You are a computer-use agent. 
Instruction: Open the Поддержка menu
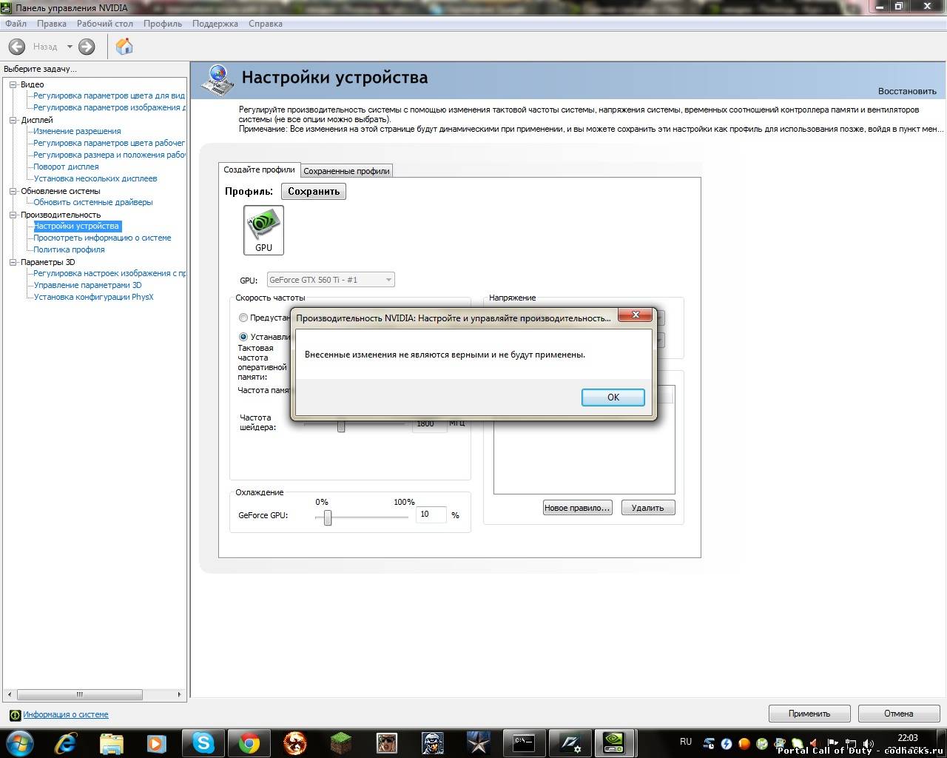pyautogui.click(x=215, y=24)
